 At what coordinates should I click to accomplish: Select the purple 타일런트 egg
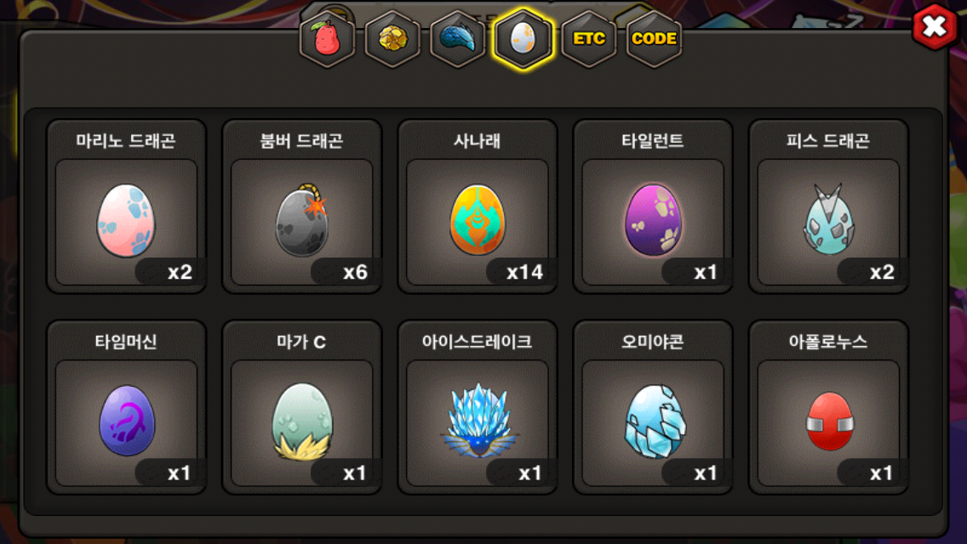653,220
